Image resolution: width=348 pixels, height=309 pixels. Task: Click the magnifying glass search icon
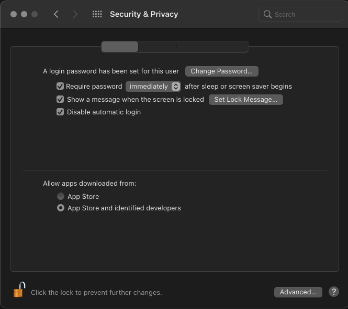pos(268,14)
